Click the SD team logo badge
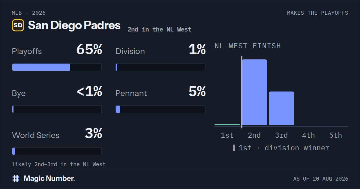The width and height of the screenshot is (360, 189). coord(18,25)
